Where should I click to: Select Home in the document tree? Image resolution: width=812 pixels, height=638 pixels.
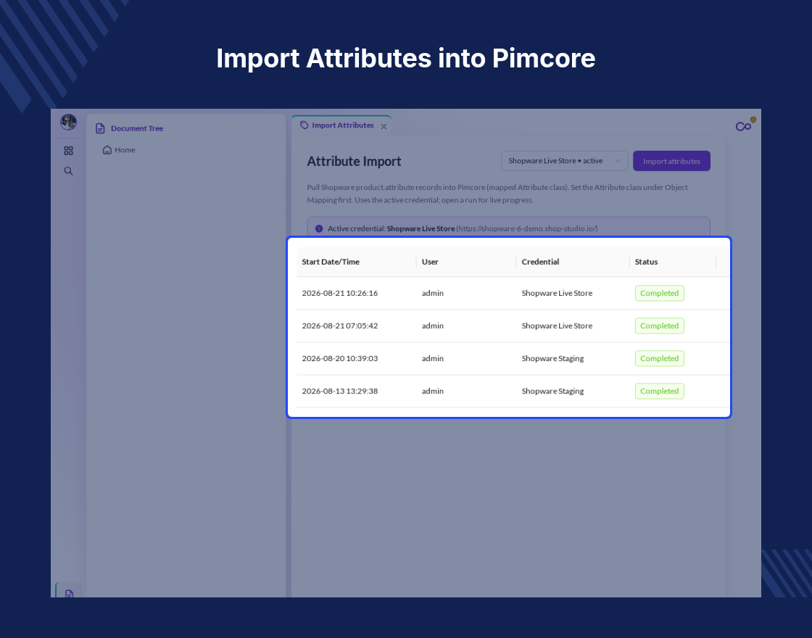(x=119, y=149)
